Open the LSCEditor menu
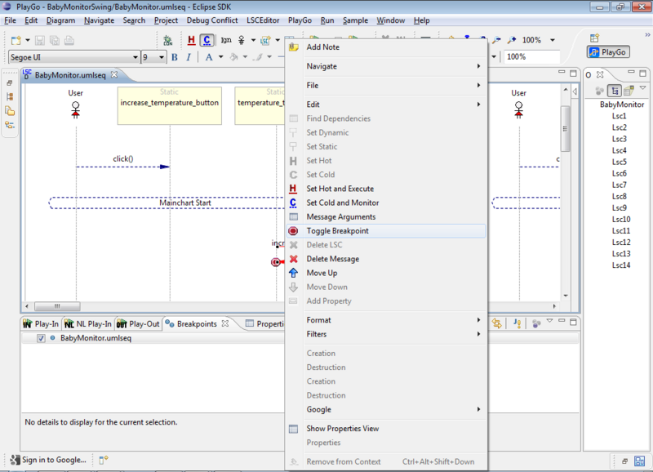 [263, 20]
